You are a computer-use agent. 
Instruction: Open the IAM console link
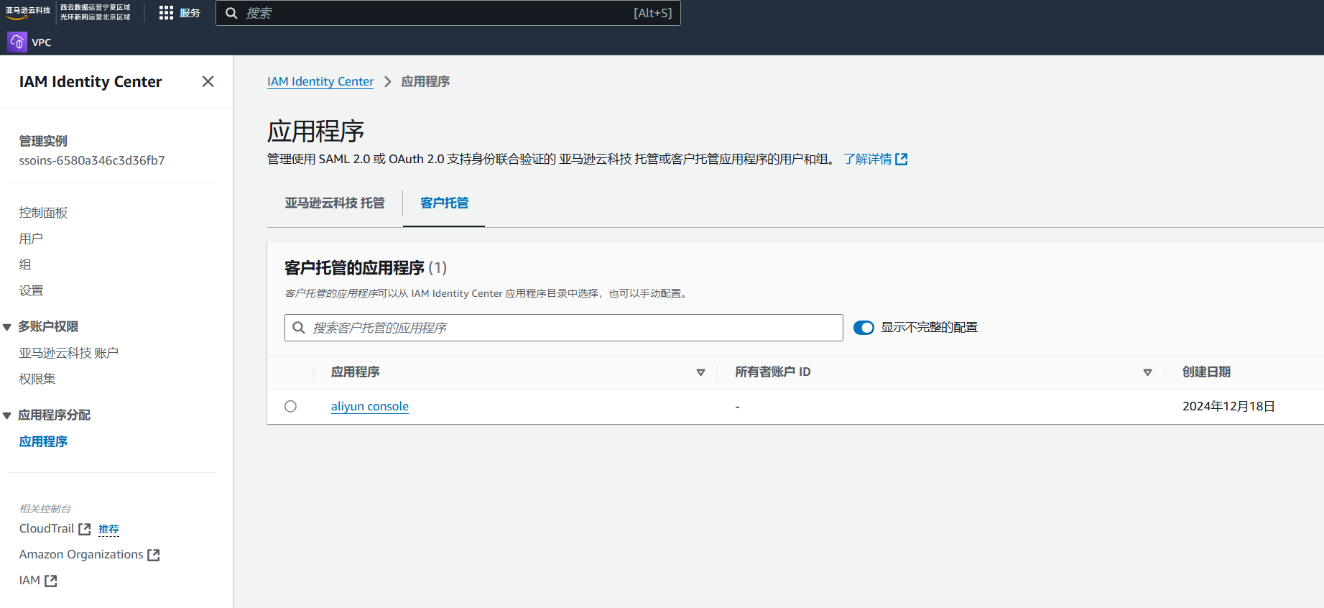(x=29, y=581)
